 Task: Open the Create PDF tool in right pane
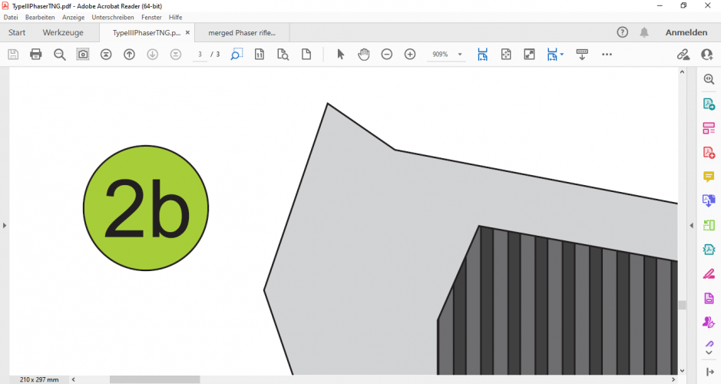pos(709,104)
